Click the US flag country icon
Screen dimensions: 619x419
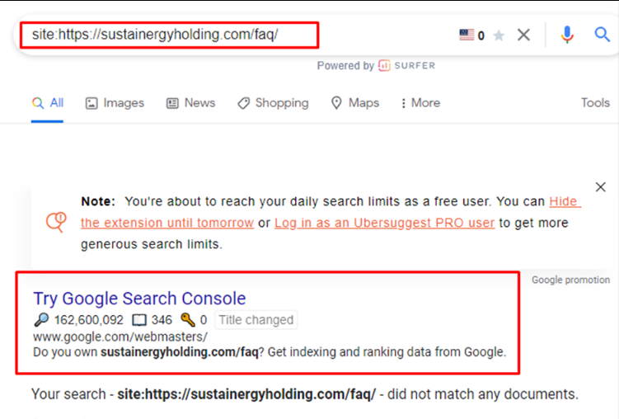point(467,35)
